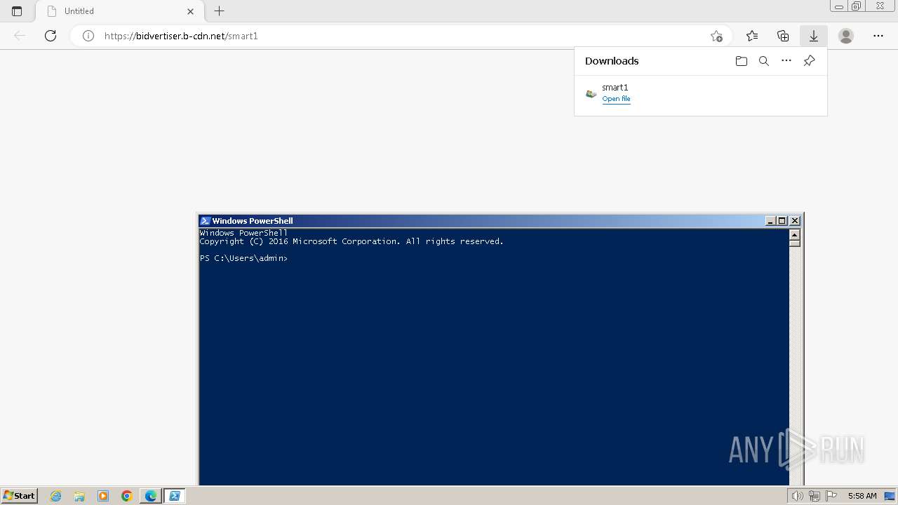
Task: Launch Internet Explorer from taskbar
Action: pyautogui.click(x=56, y=496)
